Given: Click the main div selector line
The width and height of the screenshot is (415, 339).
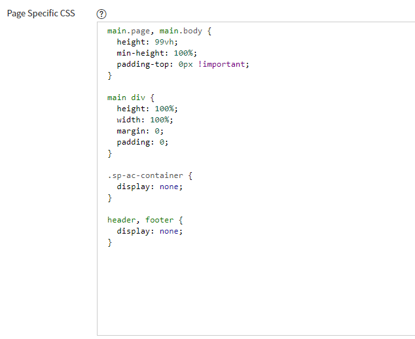Looking at the screenshot, I should (131, 98).
